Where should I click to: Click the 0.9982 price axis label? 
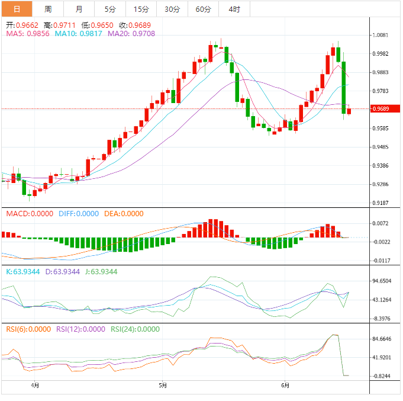(381, 54)
